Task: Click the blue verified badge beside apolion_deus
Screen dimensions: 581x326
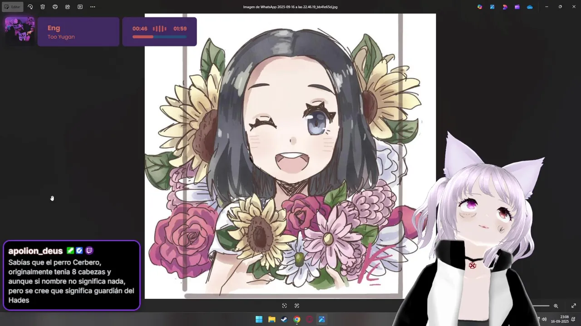Action: click(79, 250)
